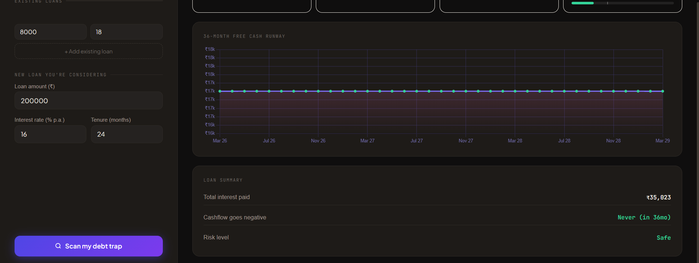The width and height of the screenshot is (699, 263).
Task: Select the "Safe" risk value
Action: [x=664, y=238]
